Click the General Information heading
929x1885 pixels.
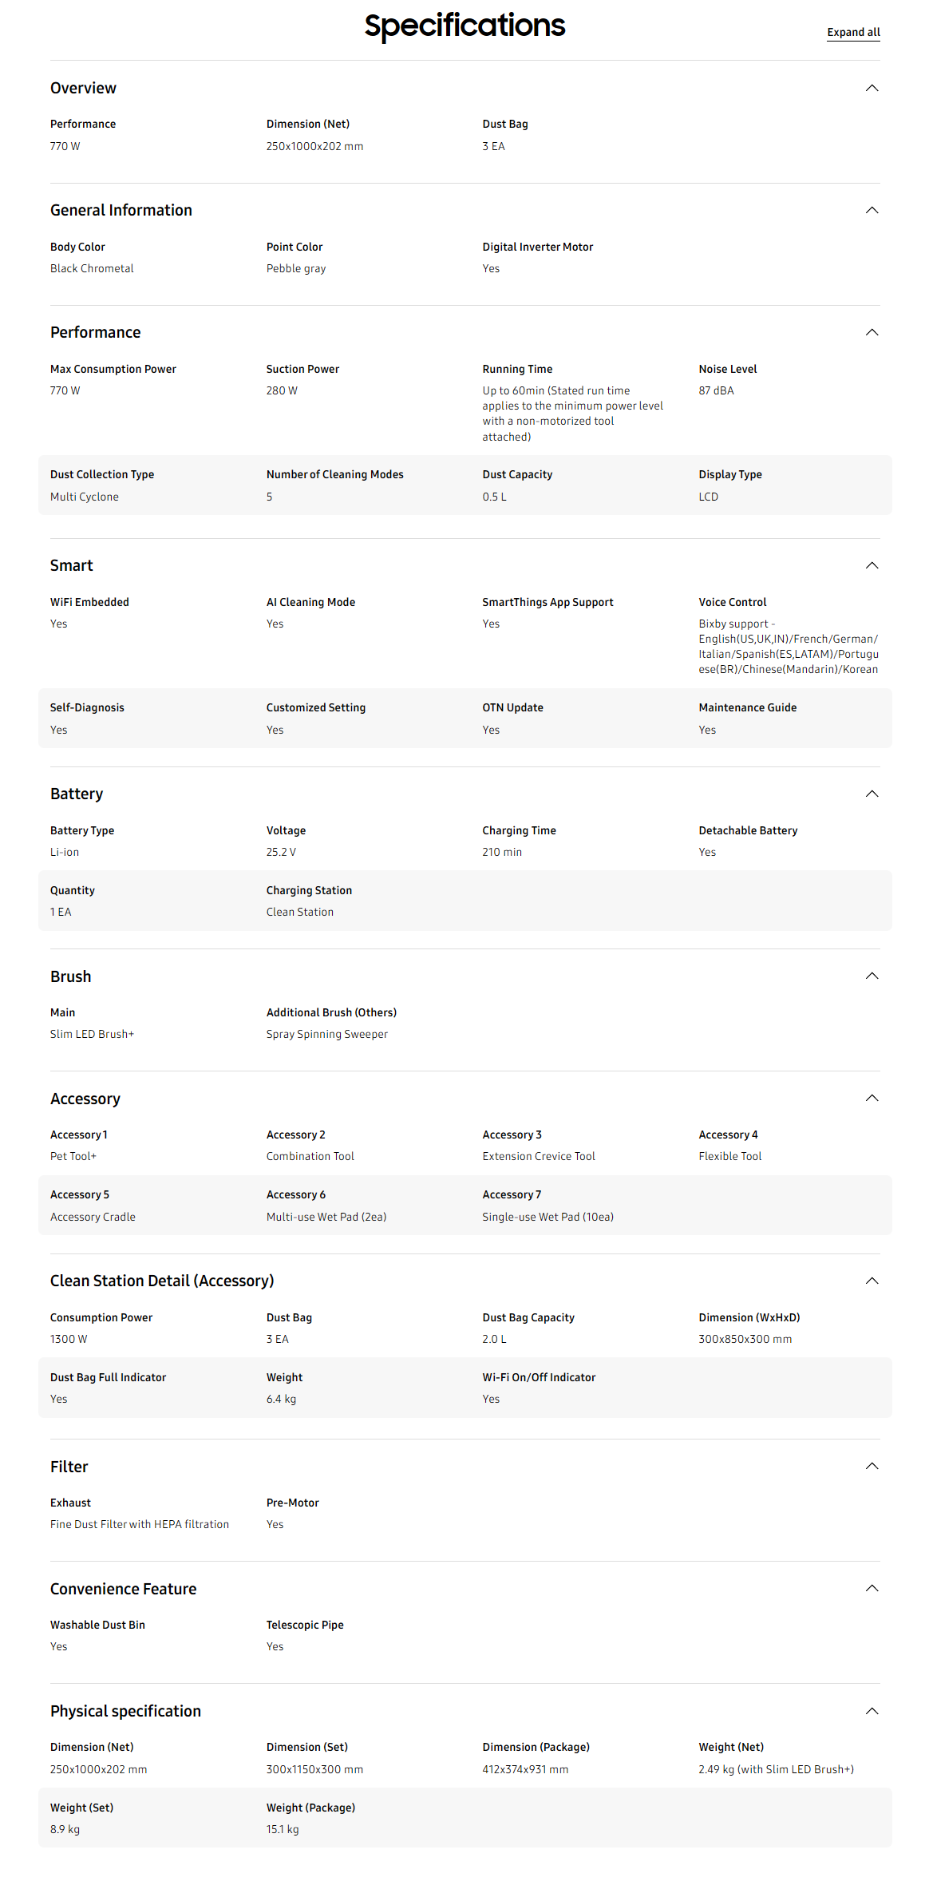point(121,210)
